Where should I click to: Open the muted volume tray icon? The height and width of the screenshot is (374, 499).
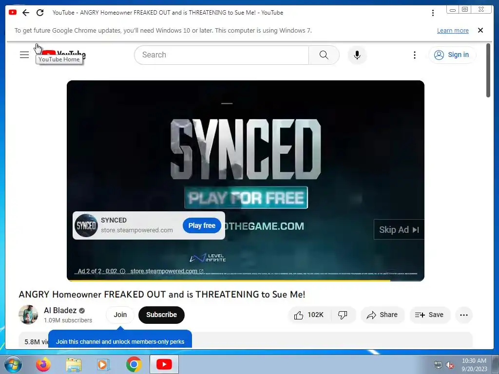point(450,365)
